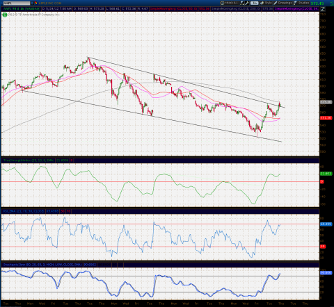Click the green circle icon near copyright text
This screenshot has width=334, height=307.
coord(5,15)
